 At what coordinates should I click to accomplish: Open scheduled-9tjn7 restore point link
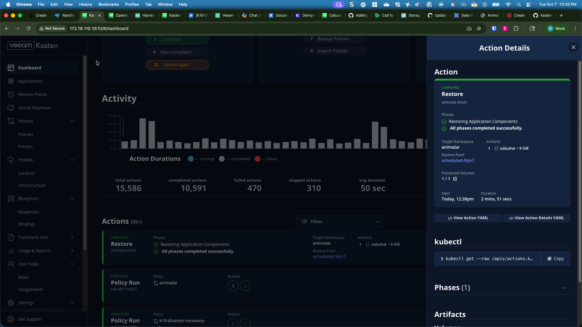click(x=457, y=160)
